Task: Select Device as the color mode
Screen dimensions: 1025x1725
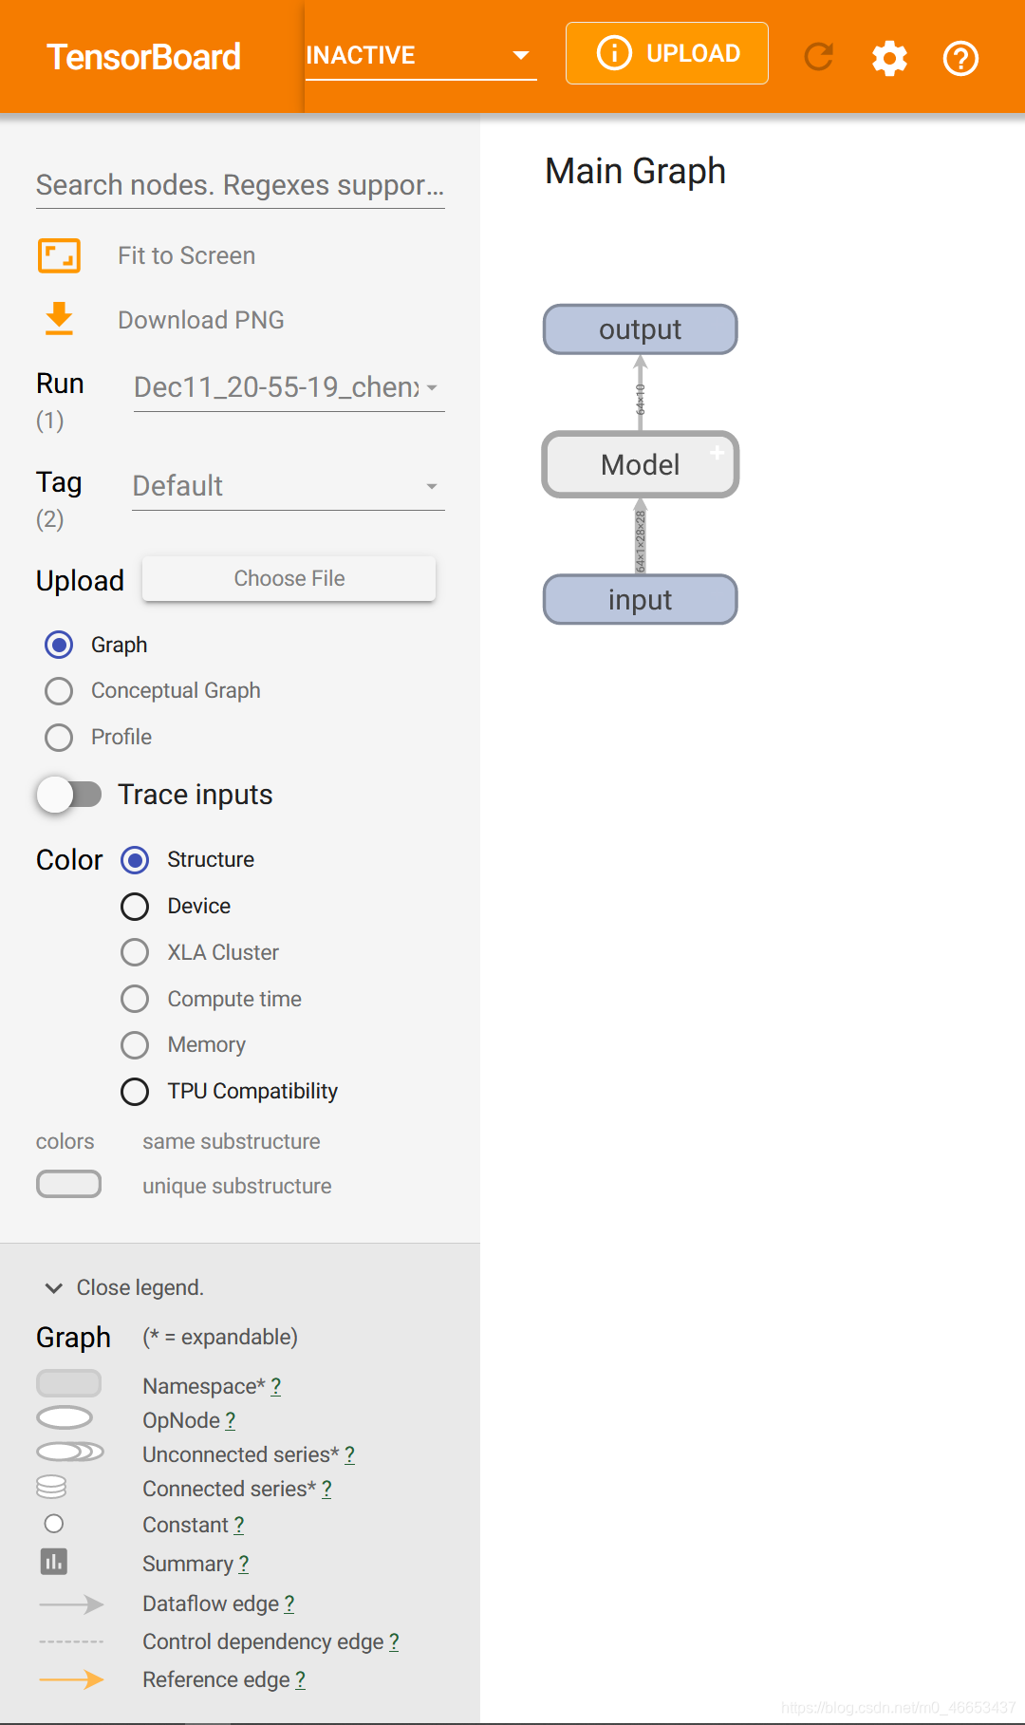Action: point(135,906)
